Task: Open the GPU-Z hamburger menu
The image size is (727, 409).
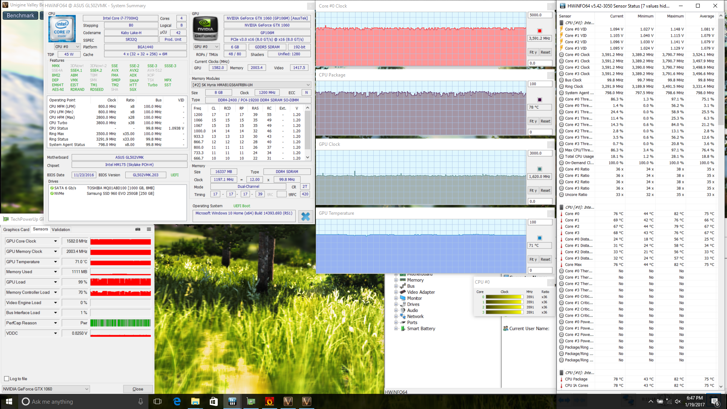Action: pos(149,229)
